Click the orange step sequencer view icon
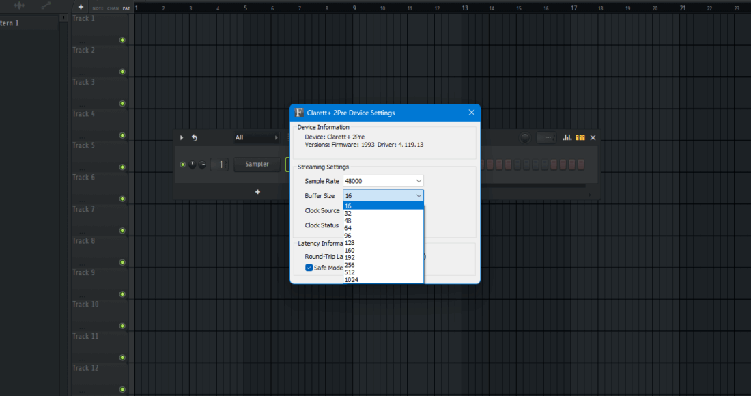Screen dimensions: 751x396 (x=580, y=138)
